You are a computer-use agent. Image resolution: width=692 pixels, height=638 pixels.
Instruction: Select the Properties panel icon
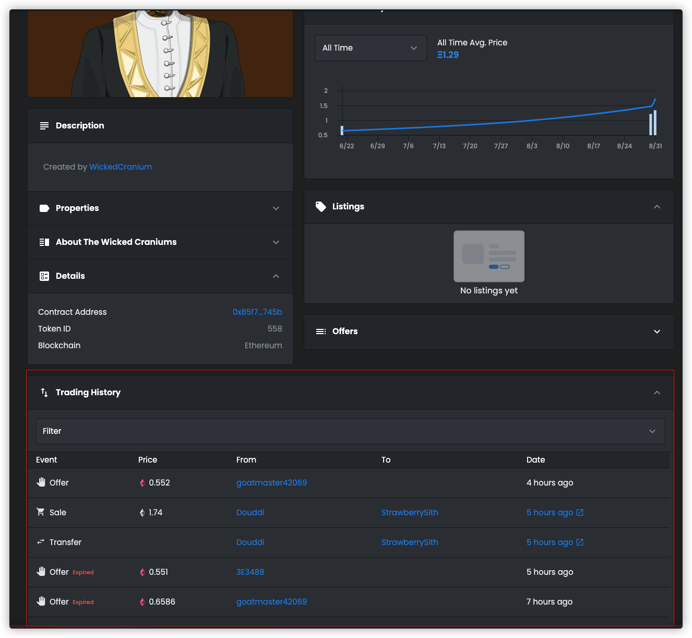pyautogui.click(x=44, y=208)
